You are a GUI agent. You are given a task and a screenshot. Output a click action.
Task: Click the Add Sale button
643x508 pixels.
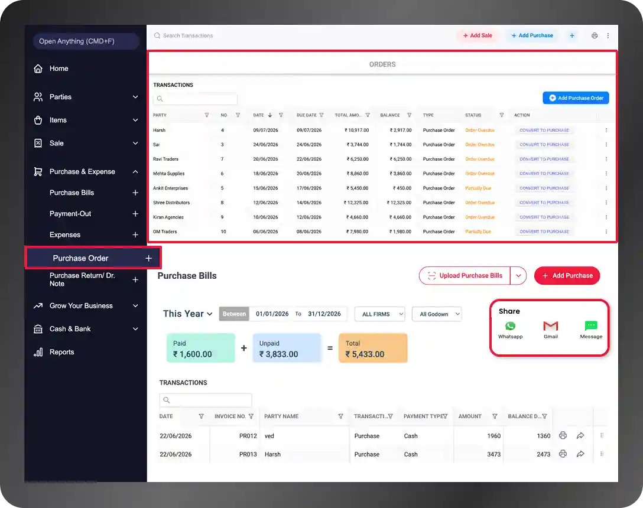(x=478, y=35)
